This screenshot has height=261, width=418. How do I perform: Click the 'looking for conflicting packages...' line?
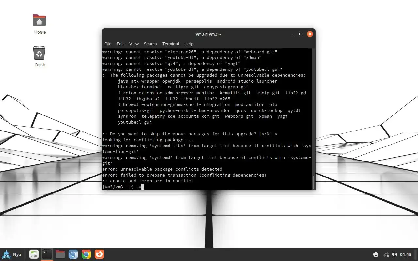tap(148, 140)
